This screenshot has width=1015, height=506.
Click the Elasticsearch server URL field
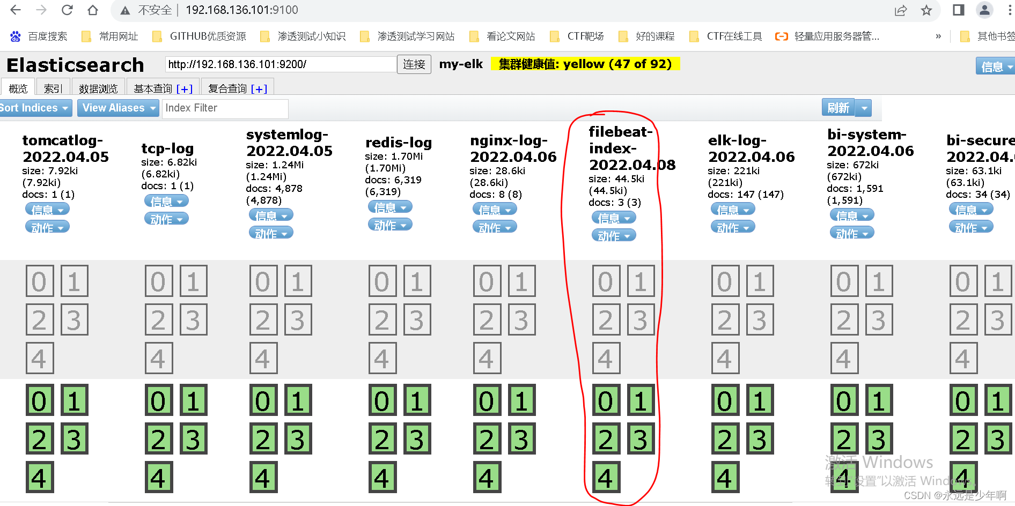(x=281, y=64)
